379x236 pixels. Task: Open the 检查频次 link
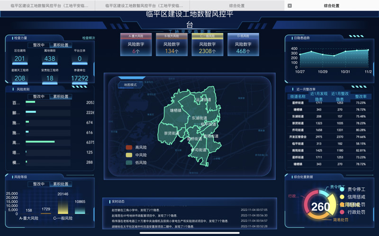tap(89, 38)
